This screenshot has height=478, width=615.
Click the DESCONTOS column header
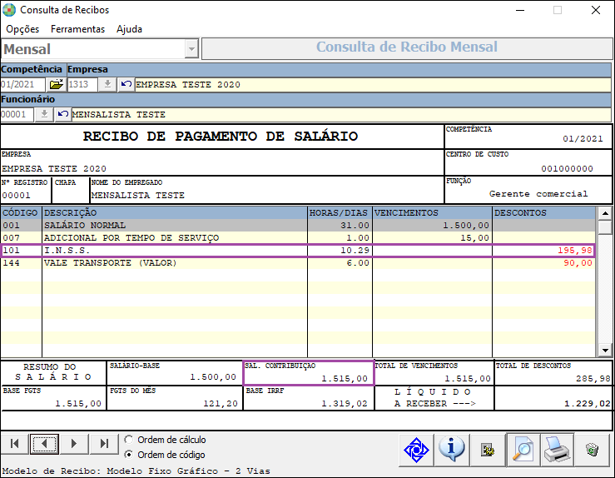tap(544, 212)
